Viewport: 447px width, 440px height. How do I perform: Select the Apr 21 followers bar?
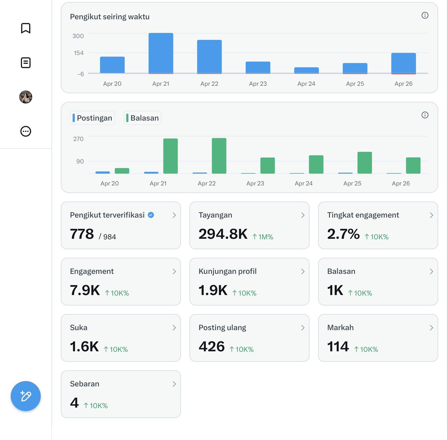coord(161,53)
